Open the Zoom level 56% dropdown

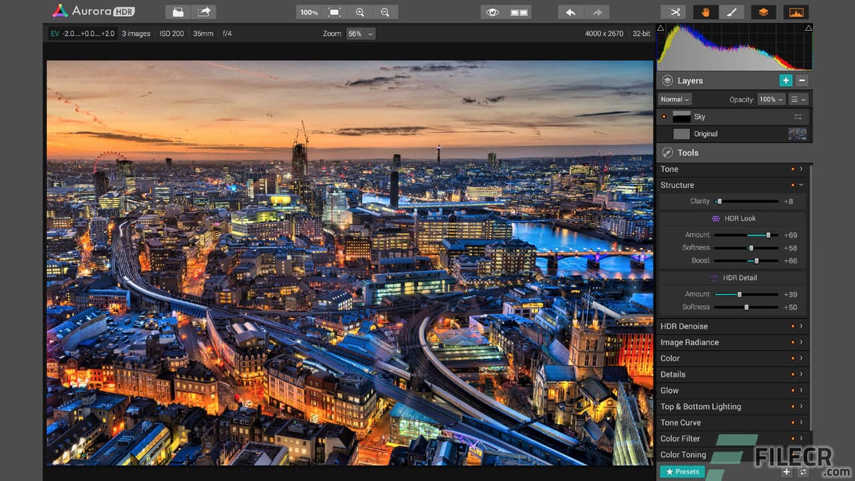(x=360, y=33)
